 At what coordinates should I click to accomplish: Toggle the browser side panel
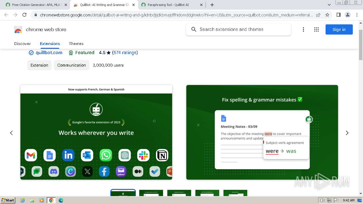pos(338,15)
